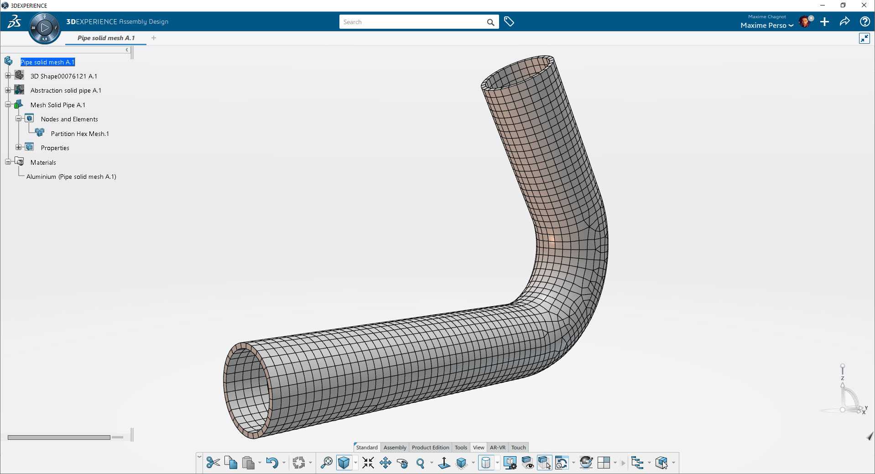Click the view history clock icon
The width and height of the screenshot is (875, 474).
tap(562, 463)
